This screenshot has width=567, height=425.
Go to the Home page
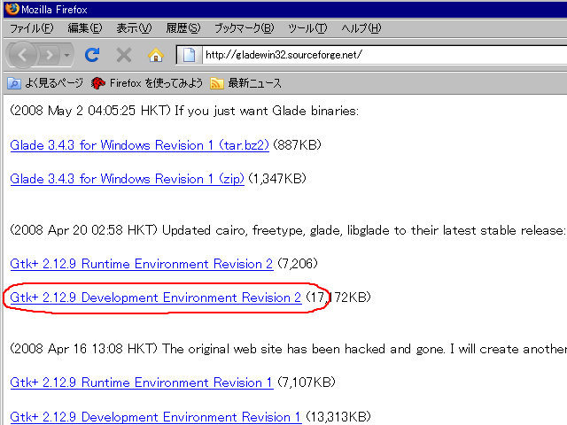click(x=156, y=55)
